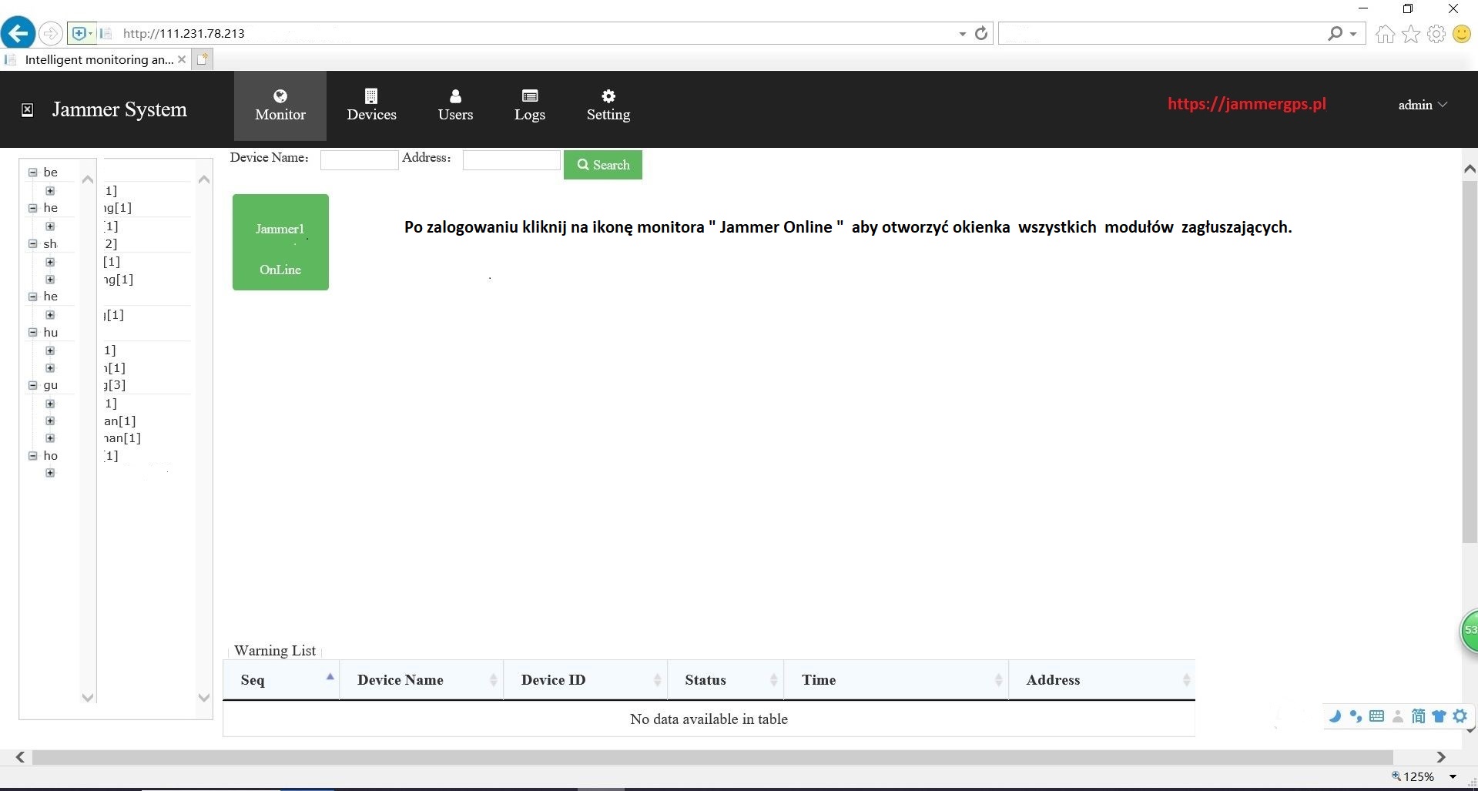Refresh the page with reload icon

981,33
